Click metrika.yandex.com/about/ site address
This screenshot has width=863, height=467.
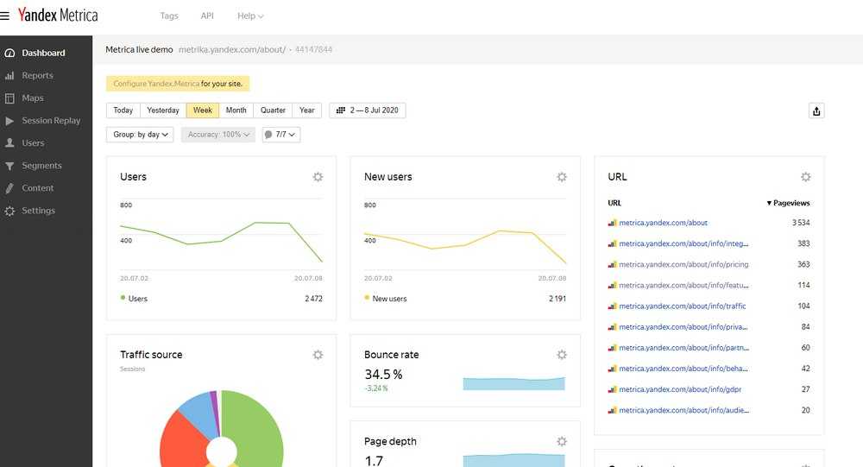(231, 49)
